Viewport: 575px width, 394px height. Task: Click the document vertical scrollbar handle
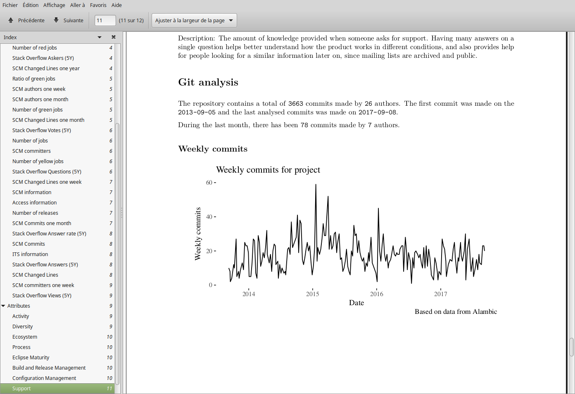[x=572, y=347]
